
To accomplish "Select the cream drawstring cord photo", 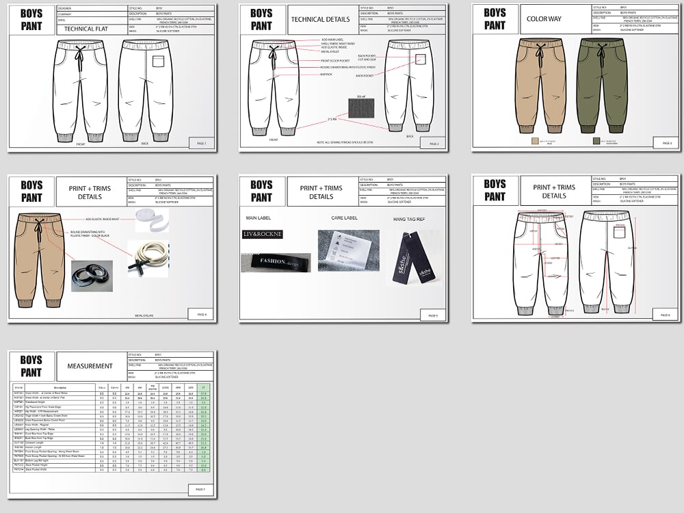I will coord(148,259).
